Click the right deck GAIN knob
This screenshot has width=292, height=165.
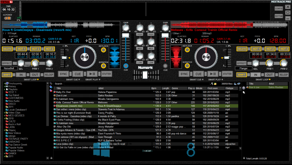[x=165, y=28]
